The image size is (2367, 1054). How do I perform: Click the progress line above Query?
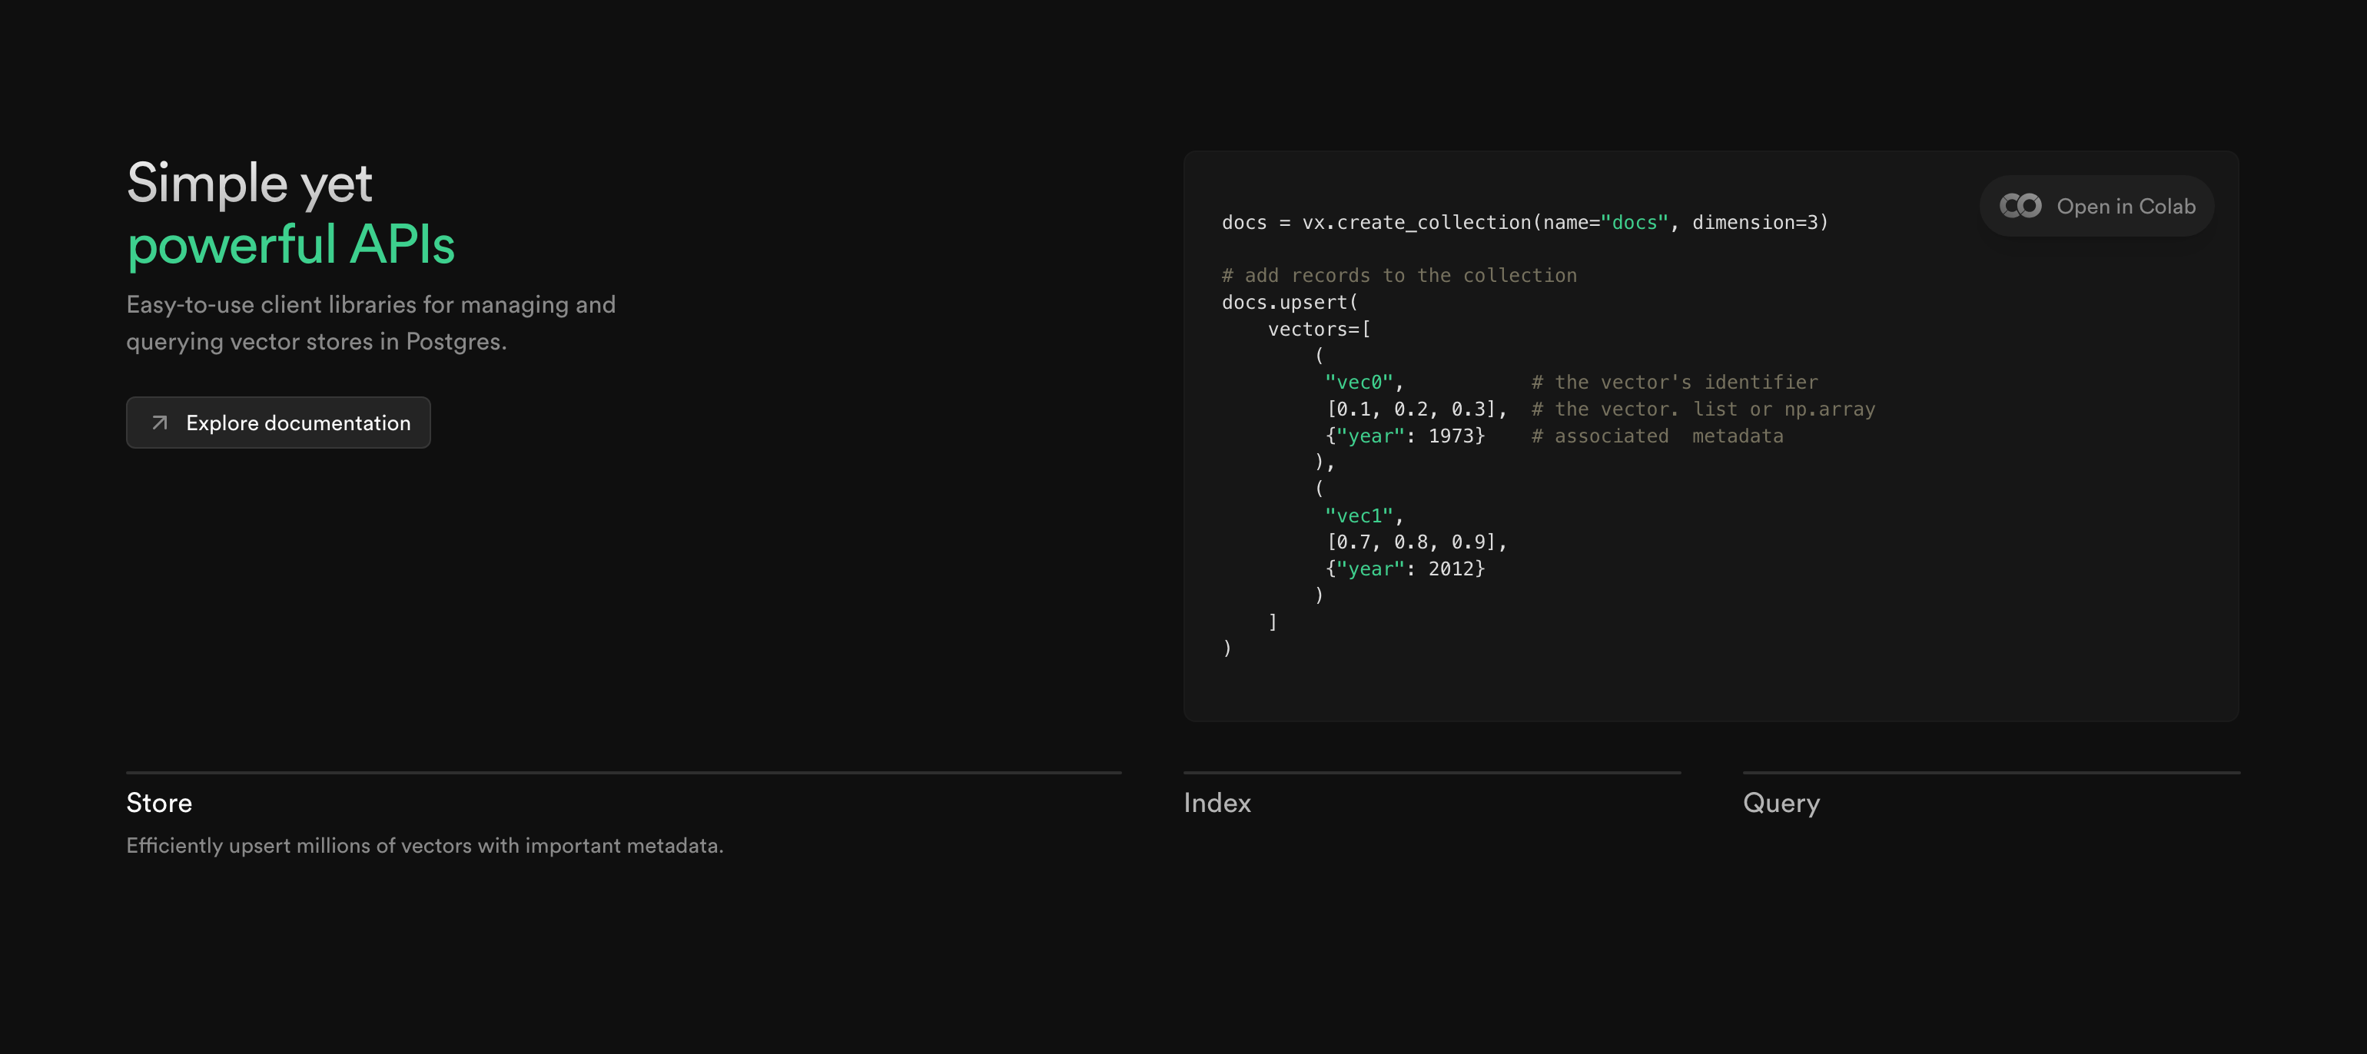(x=1990, y=773)
